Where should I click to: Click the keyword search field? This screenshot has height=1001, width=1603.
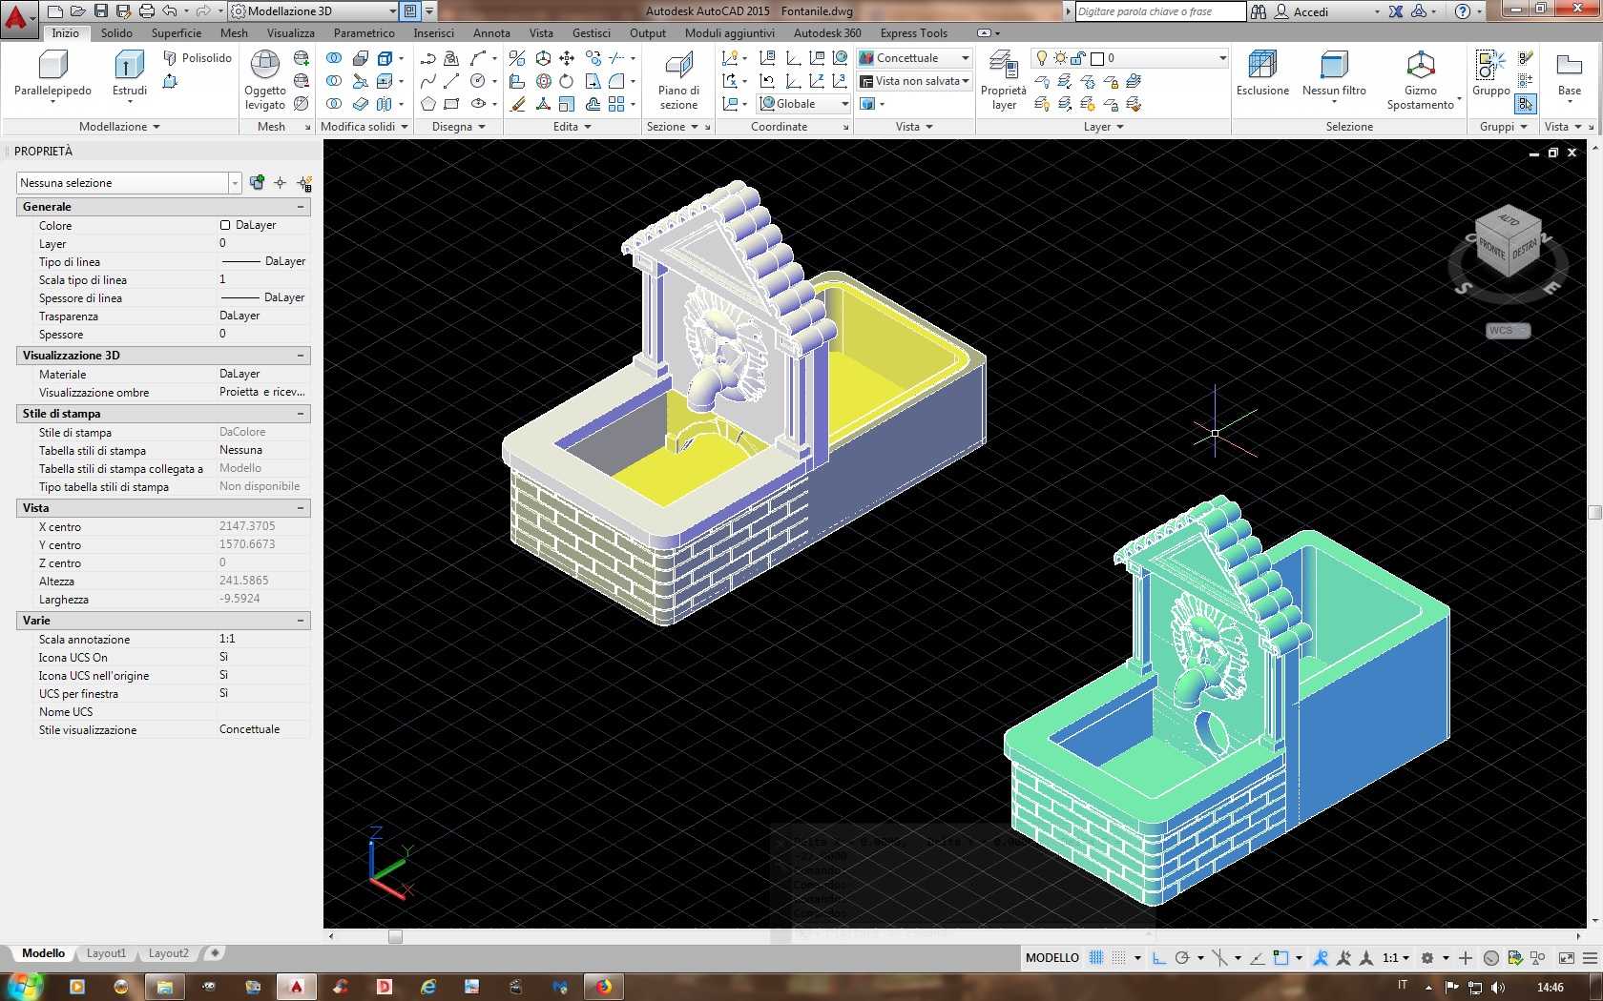[x=1160, y=11]
